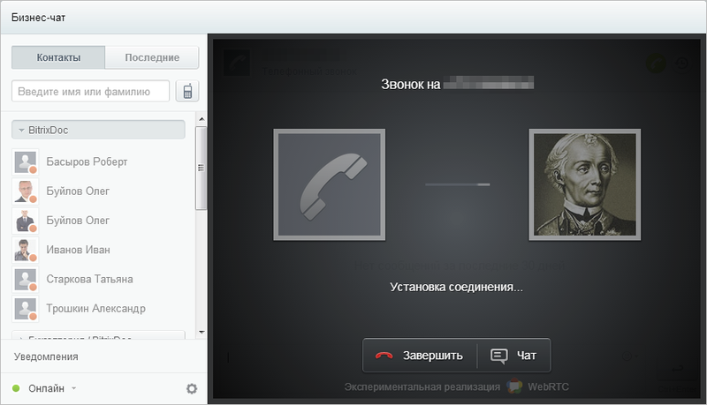707x405 pixels.
Task: Click the green online status dot
Action: [16, 388]
